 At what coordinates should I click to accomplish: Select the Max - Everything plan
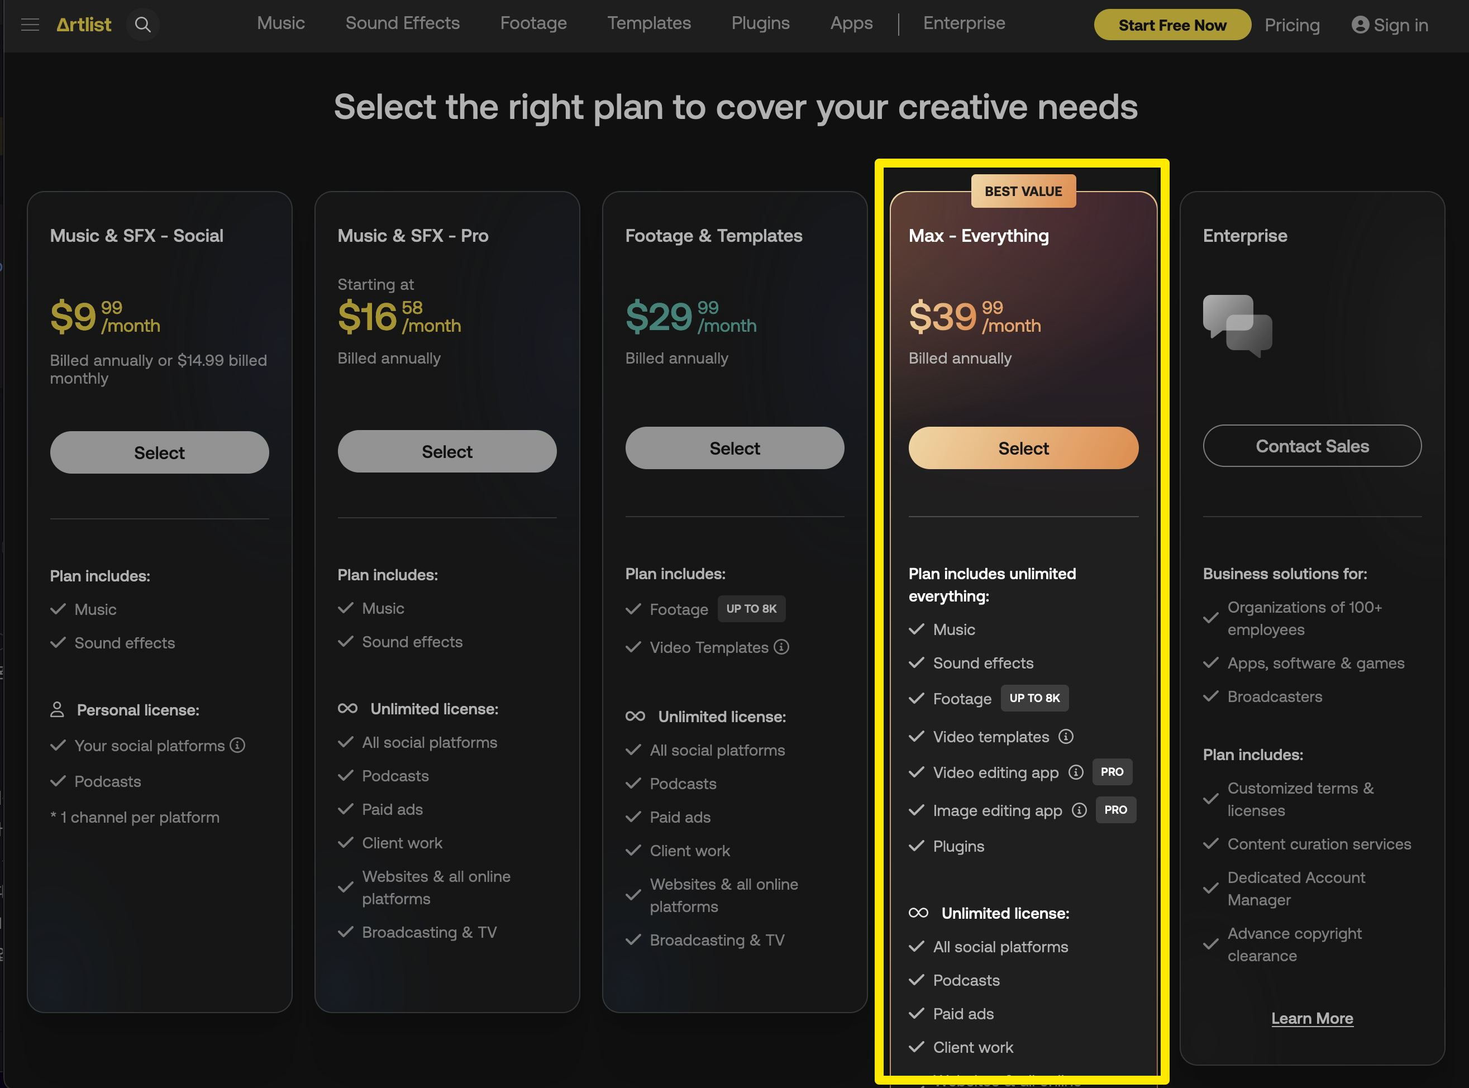pos(1023,448)
